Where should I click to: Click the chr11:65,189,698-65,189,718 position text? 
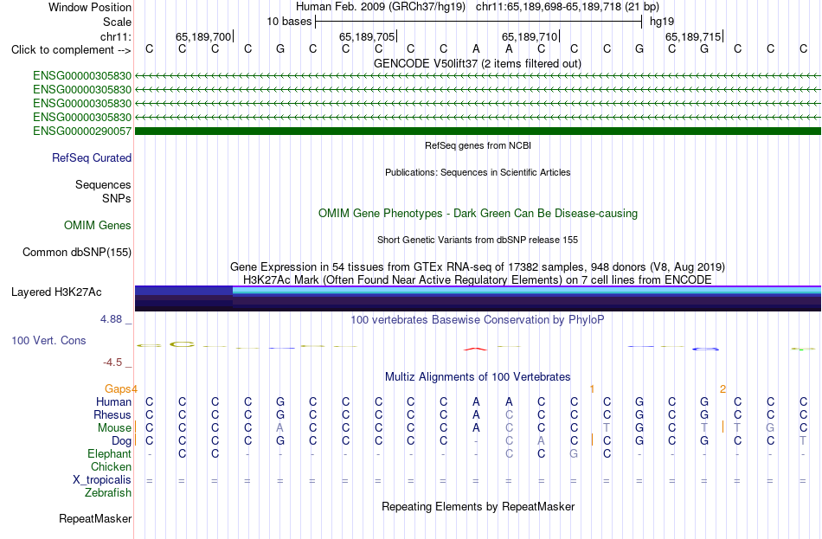[549, 7]
